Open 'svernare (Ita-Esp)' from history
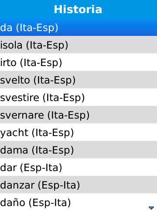 78,115
